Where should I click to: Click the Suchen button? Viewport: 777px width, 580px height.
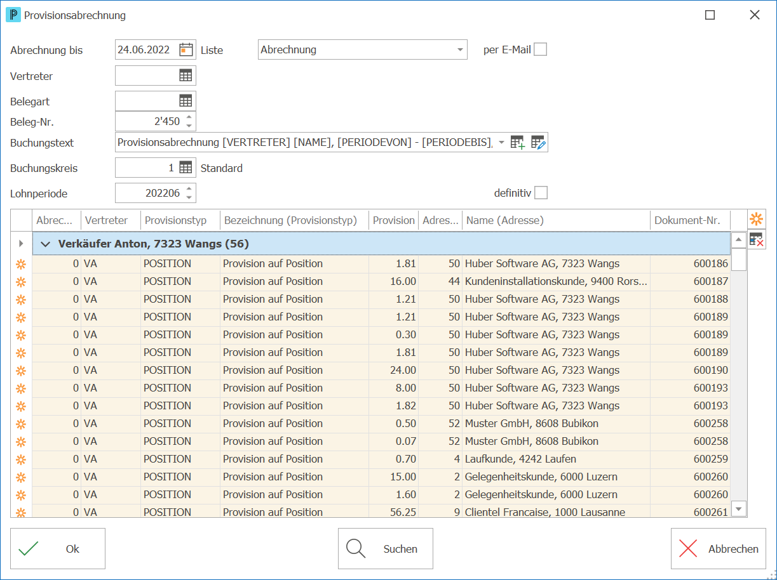(386, 549)
